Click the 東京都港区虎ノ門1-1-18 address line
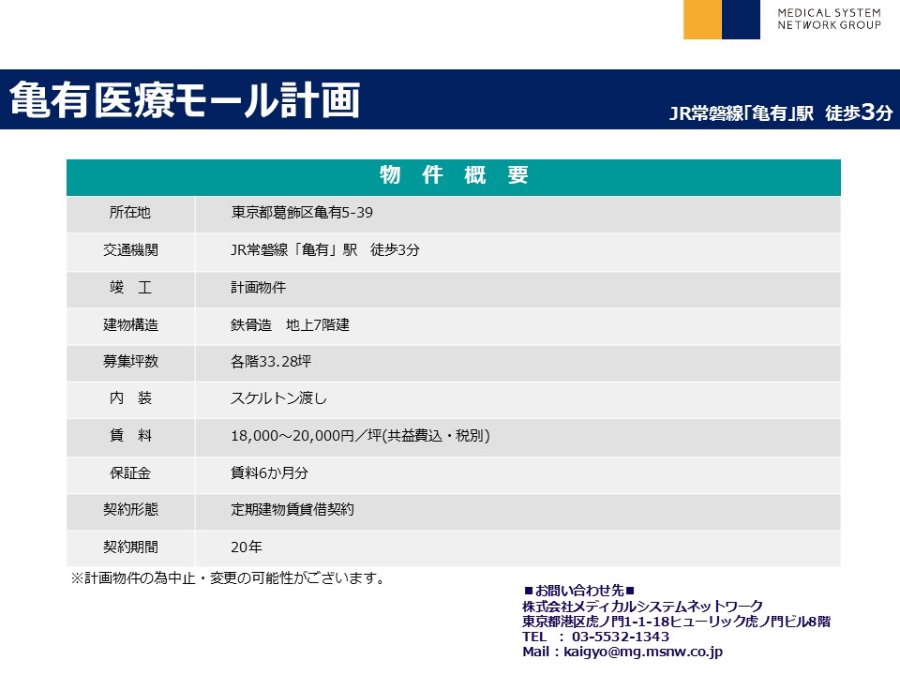900x675 pixels. (x=676, y=622)
